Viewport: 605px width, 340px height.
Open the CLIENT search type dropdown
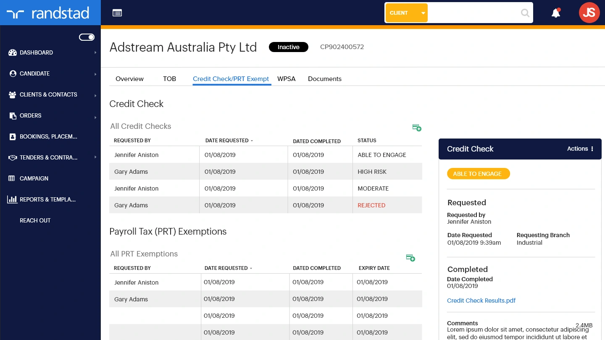pos(406,13)
